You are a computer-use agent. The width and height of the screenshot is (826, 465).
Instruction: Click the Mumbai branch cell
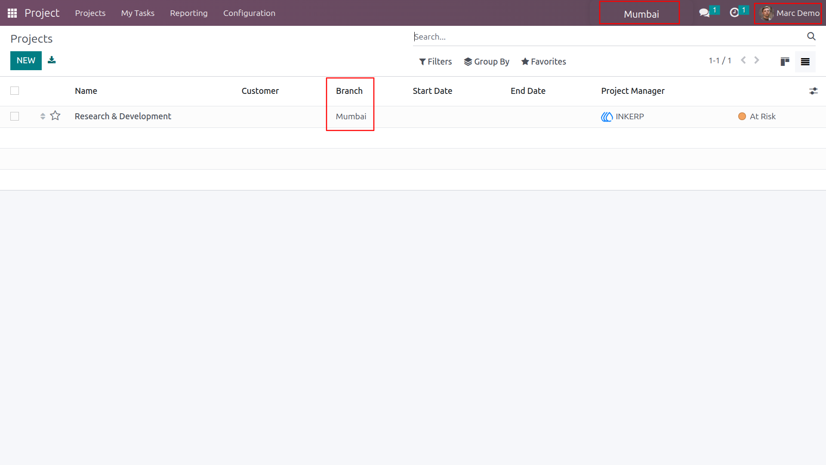pyautogui.click(x=351, y=116)
